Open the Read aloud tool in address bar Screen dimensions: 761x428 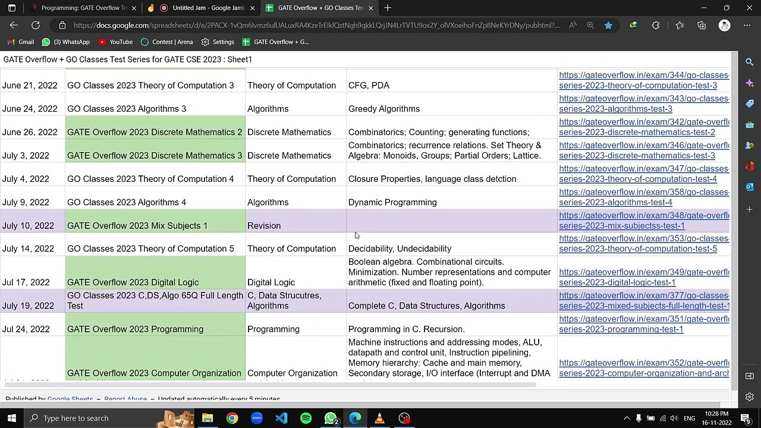[573, 26]
